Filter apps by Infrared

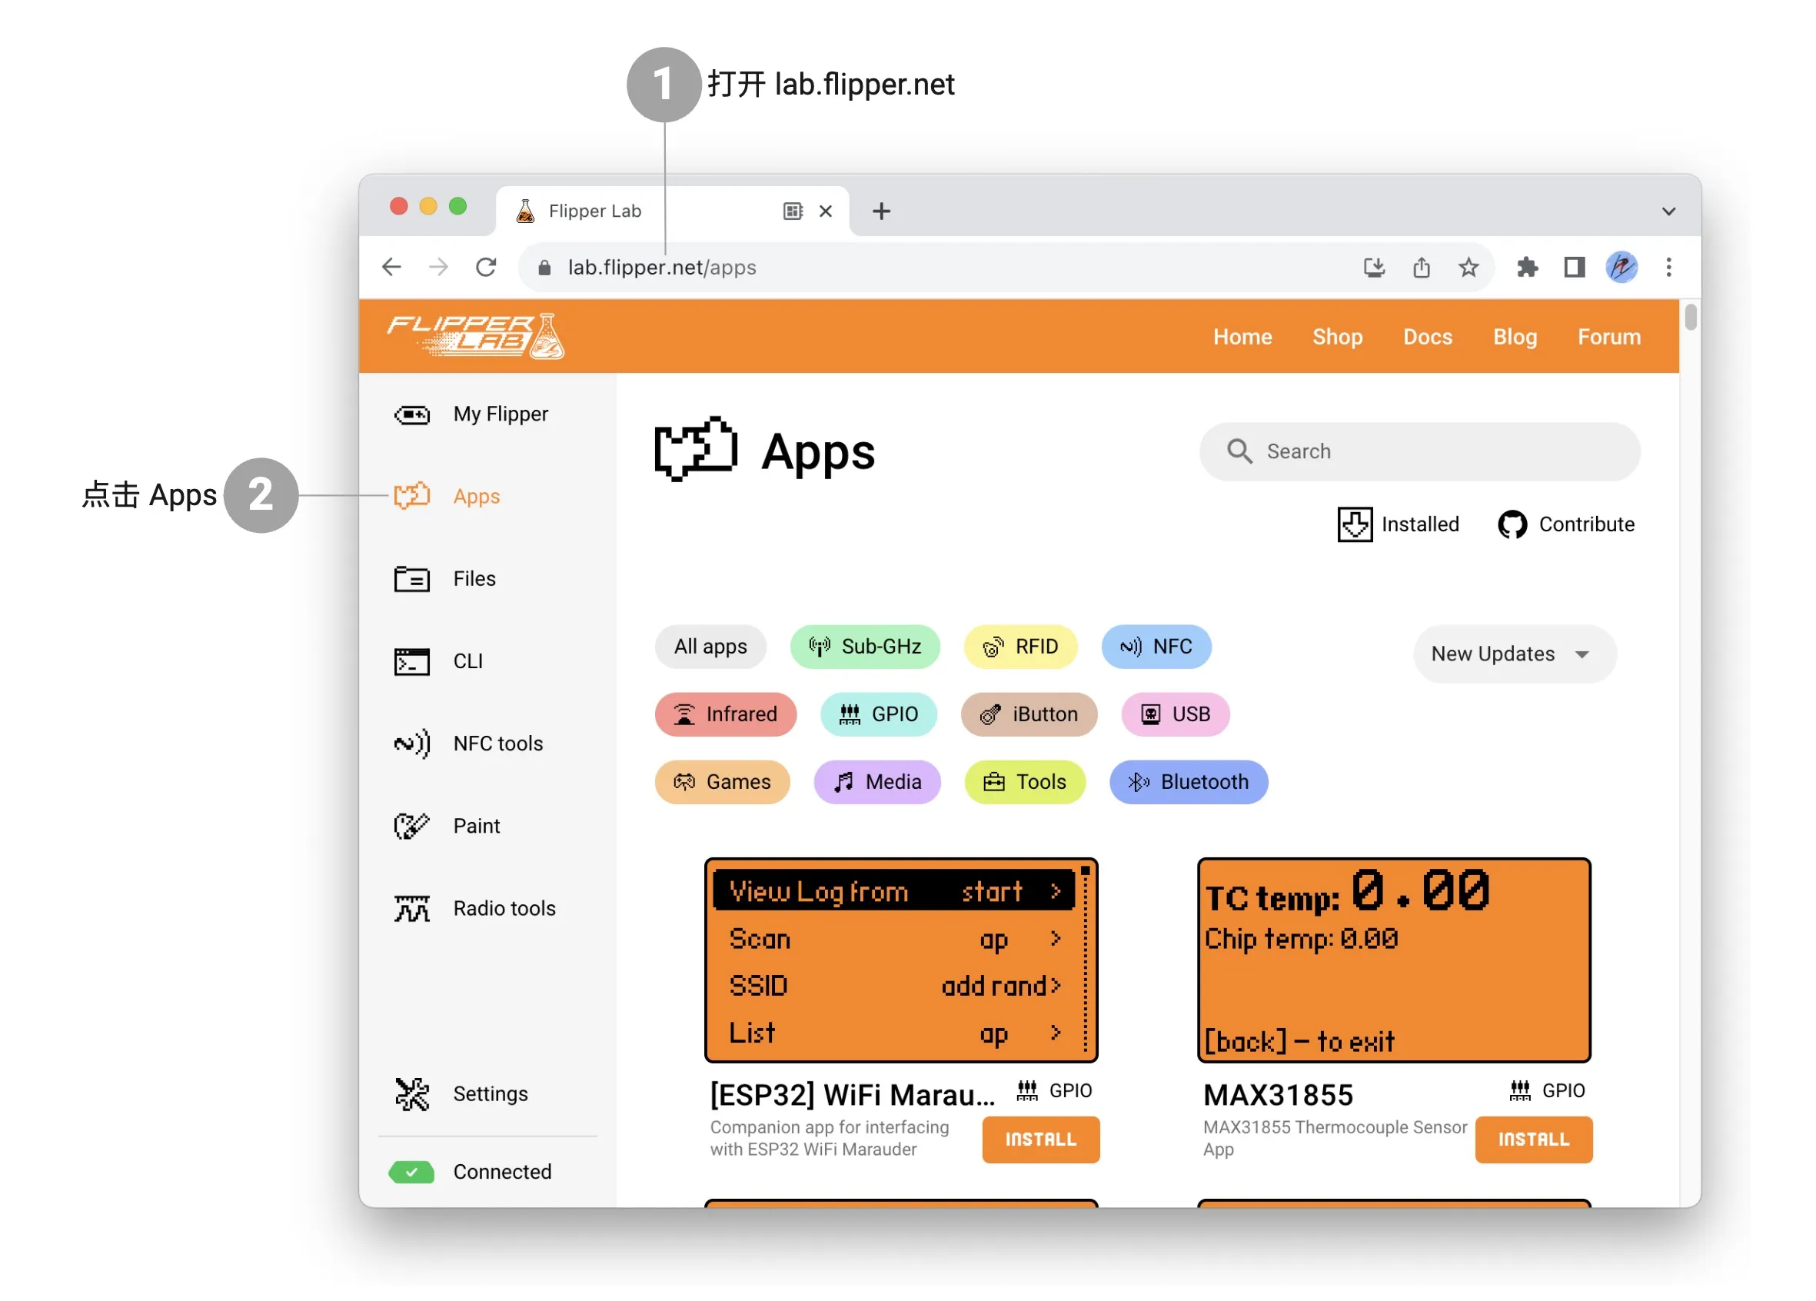726,714
